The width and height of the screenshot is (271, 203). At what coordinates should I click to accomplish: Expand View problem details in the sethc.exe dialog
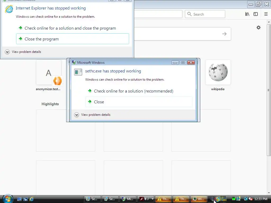92,115
